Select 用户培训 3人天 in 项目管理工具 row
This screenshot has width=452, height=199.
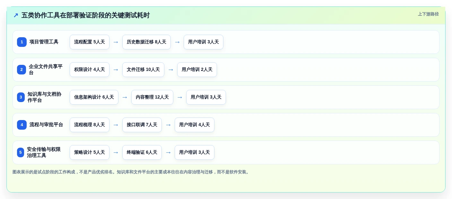[x=204, y=42]
